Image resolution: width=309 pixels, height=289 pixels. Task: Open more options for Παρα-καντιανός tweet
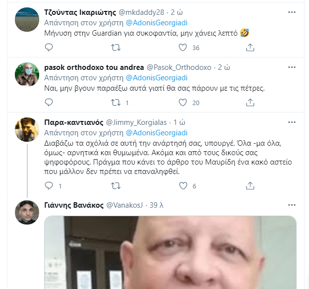click(292, 122)
